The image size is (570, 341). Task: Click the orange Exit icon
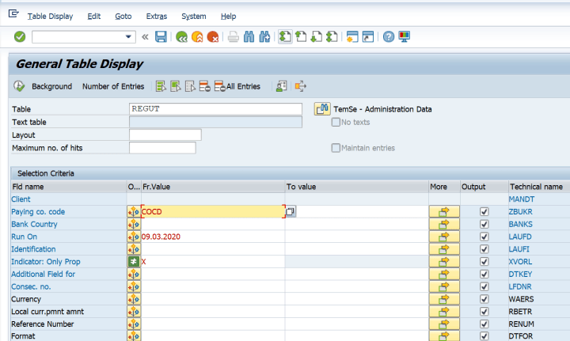pyautogui.click(x=197, y=36)
